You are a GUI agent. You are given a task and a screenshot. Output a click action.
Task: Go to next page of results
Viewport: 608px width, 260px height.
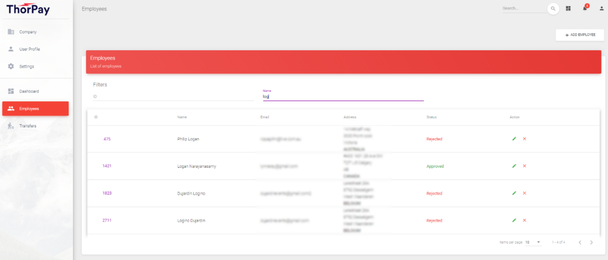pos(591,242)
